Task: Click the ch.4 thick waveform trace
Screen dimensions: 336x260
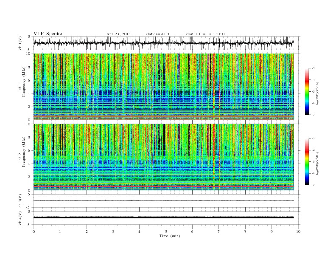Action: [x=163, y=218]
